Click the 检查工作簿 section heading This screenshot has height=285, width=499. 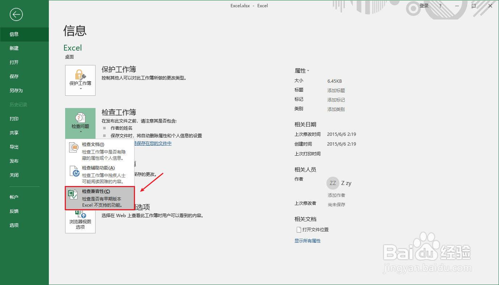[119, 112]
